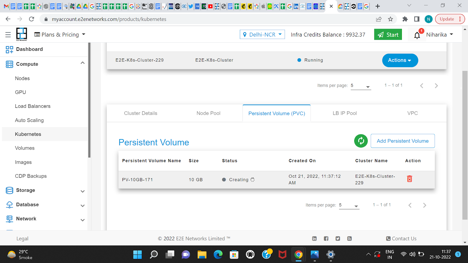Image resolution: width=468 pixels, height=263 pixels.
Task: Click the E2E-K8s-Cluster-229 cluster name
Action: 140,60
